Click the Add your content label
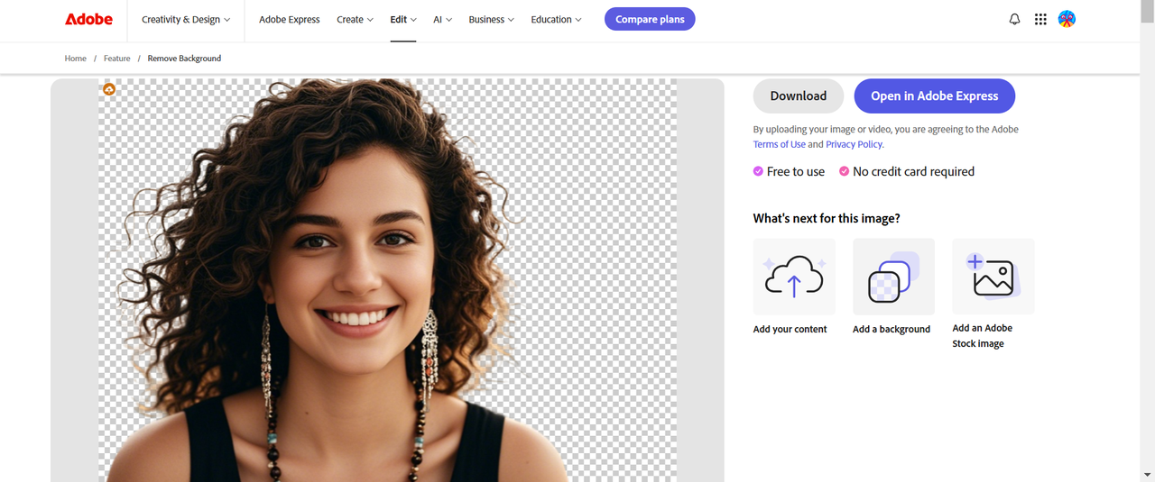1155x482 pixels. [x=790, y=330]
